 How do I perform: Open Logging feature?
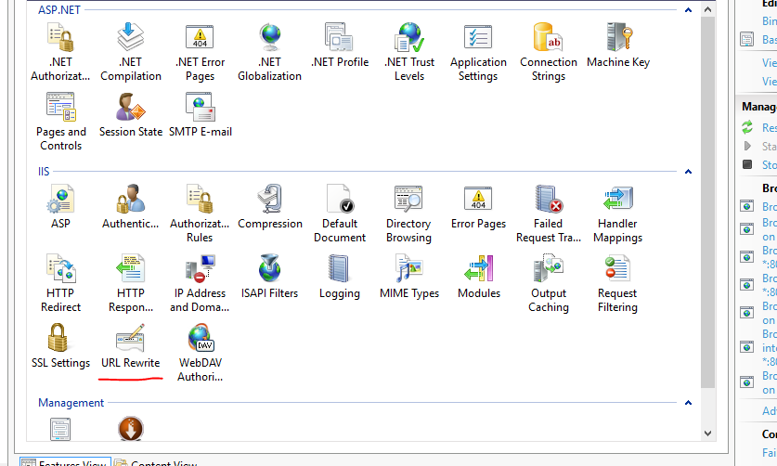point(340,277)
